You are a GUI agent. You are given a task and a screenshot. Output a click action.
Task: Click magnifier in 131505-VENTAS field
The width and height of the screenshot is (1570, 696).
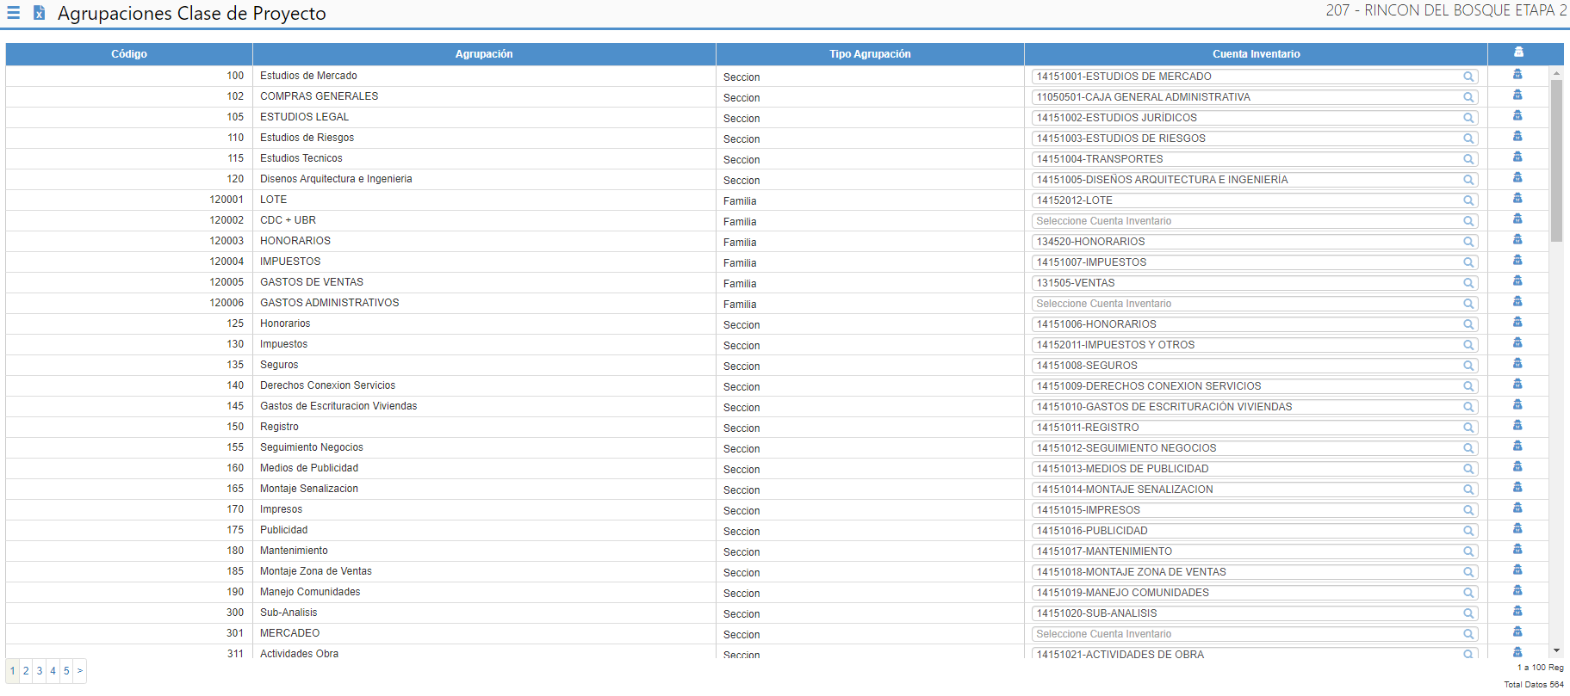point(1468,283)
